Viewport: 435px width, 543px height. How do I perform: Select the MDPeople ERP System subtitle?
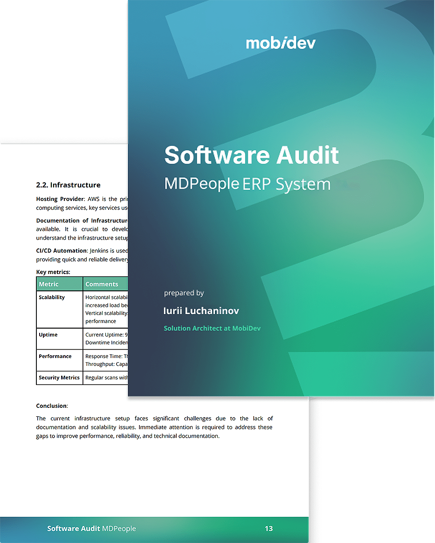[x=247, y=184]
